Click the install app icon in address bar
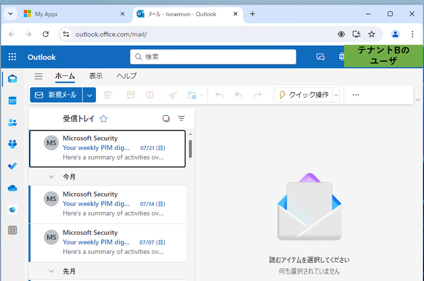 [356, 34]
